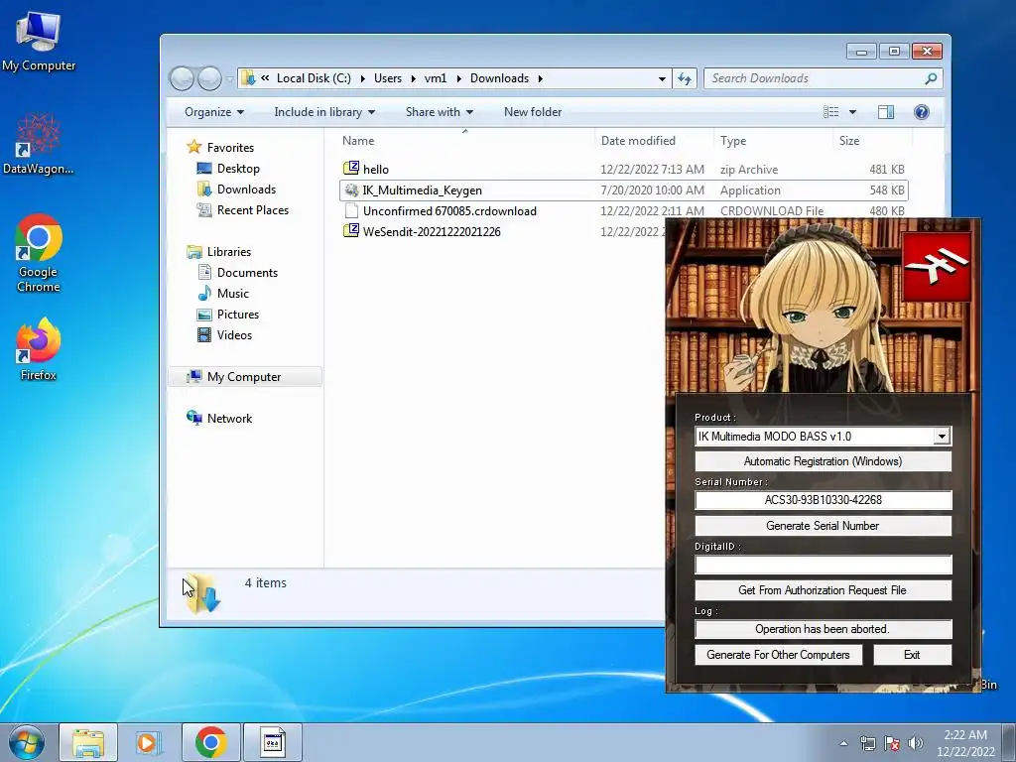1016x762 pixels.
Task: Open Windows Media Player in taskbar
Action: point(149,742)
